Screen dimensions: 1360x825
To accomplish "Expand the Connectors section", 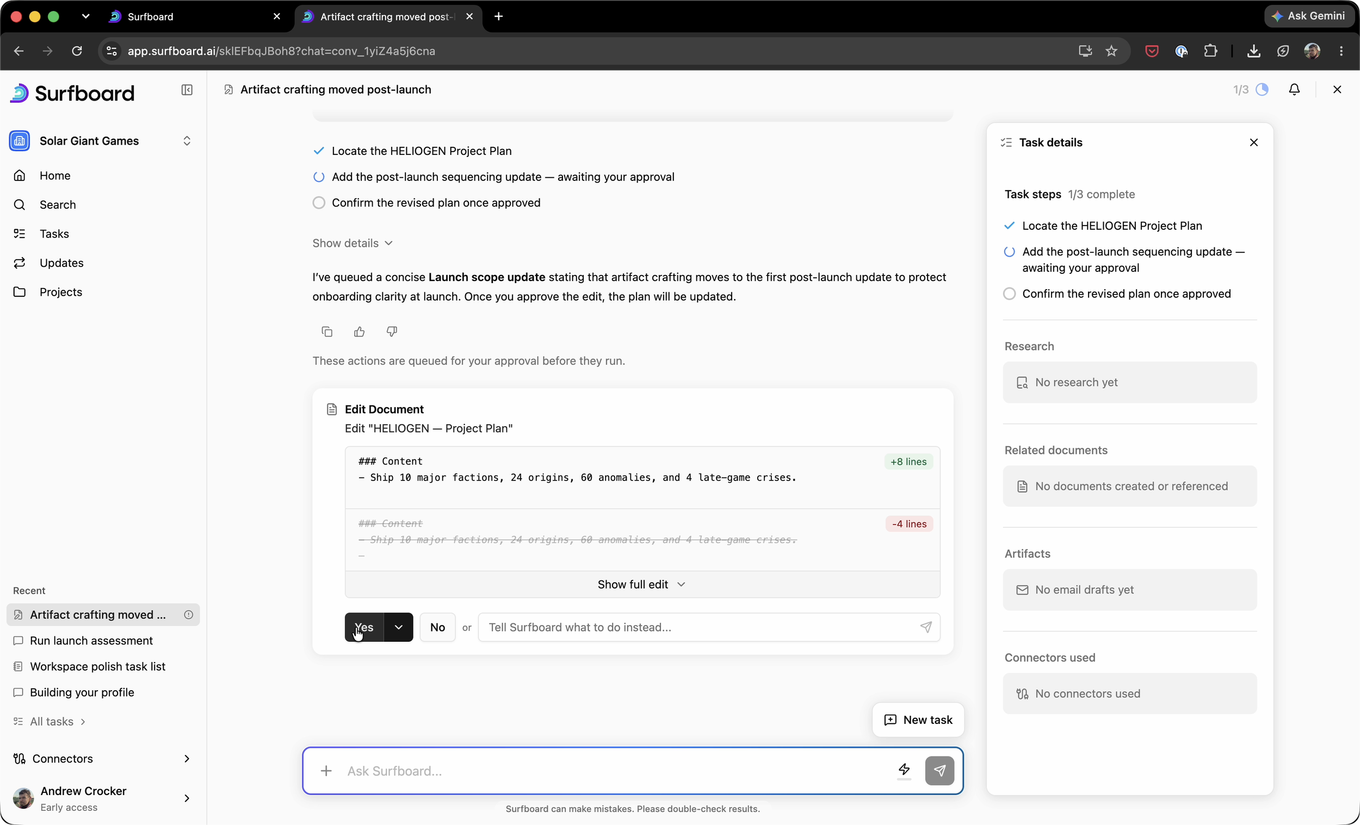I will [x=103, y=758].
